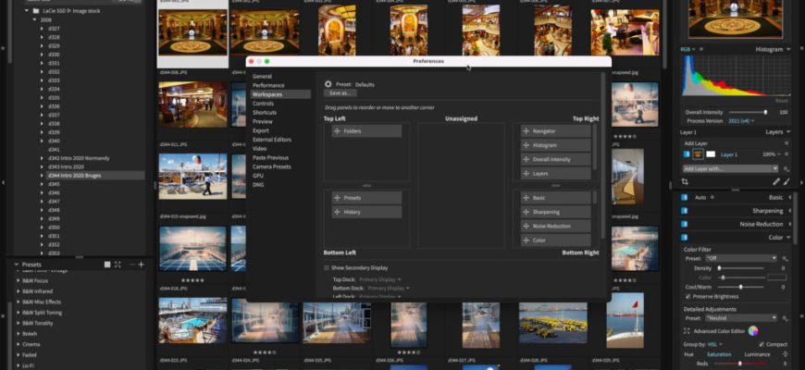This screenshot has height=370, width=805.
Task: Click the Presets panel grid view icon
Action: coord(107,265)
